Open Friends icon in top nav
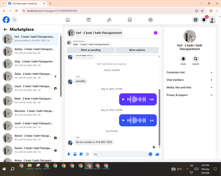The height and width of the screenshot is (176, 221). (x=109, y=20)
